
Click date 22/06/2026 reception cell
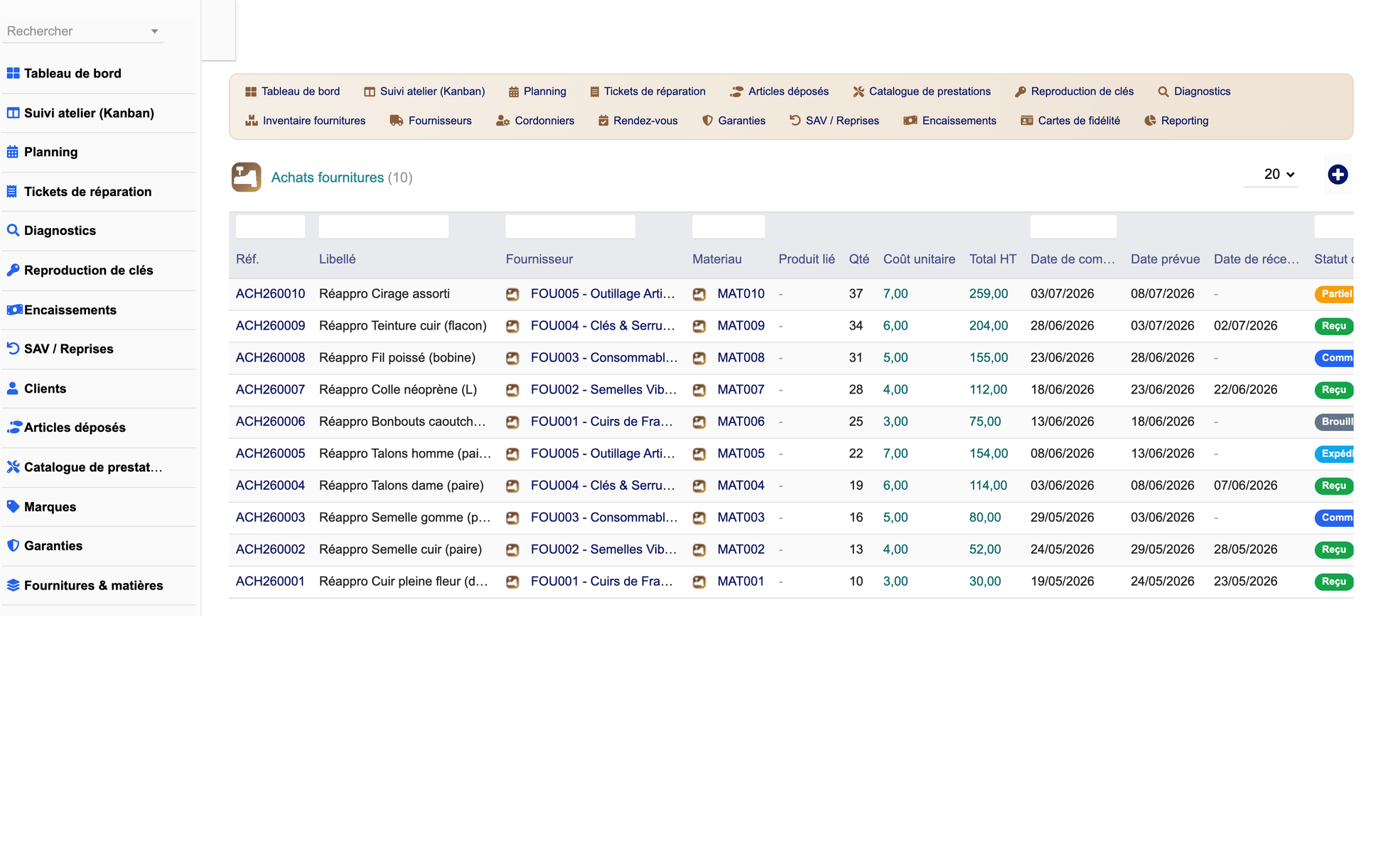1245,390
